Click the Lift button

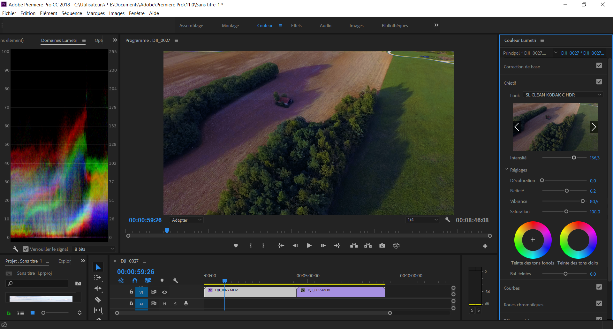pyautogui.click(x=354, y=246)
